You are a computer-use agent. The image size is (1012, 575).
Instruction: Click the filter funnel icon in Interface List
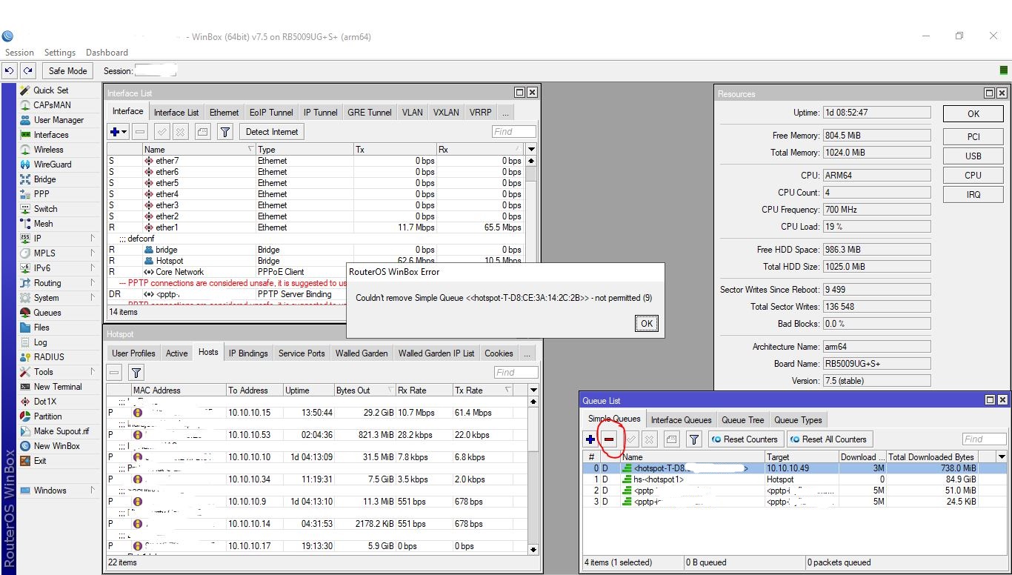pos(225,132)
